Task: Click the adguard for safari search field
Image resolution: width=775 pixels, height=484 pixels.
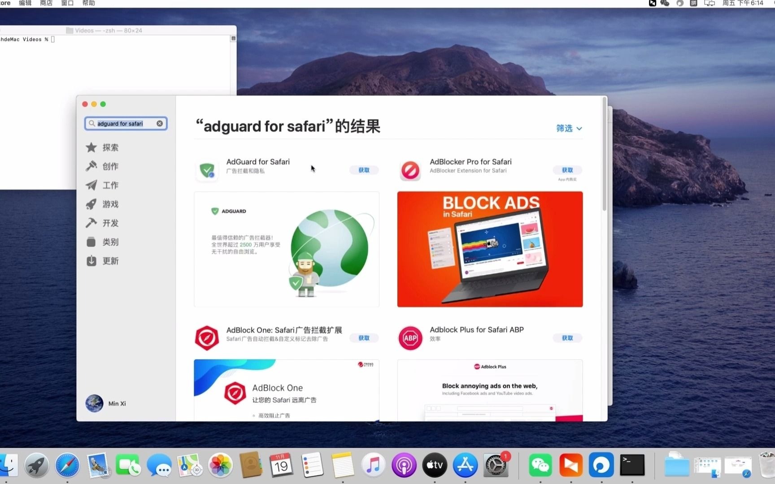Action: click(126, 123)
